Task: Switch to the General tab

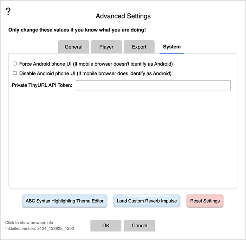Action: pos(73,47)
